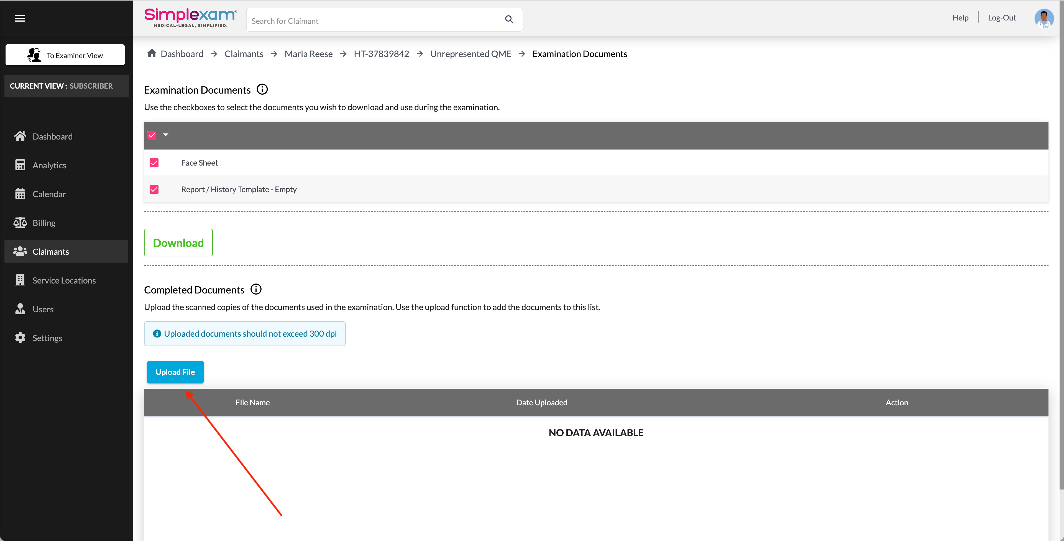Screen dimensions: 1064x541
Task: Click Completed Documents info icon
Action: click(x=256, y=289)
